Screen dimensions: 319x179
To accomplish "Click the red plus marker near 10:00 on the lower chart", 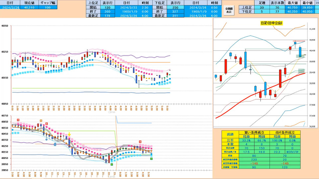I will coord(47,124).
